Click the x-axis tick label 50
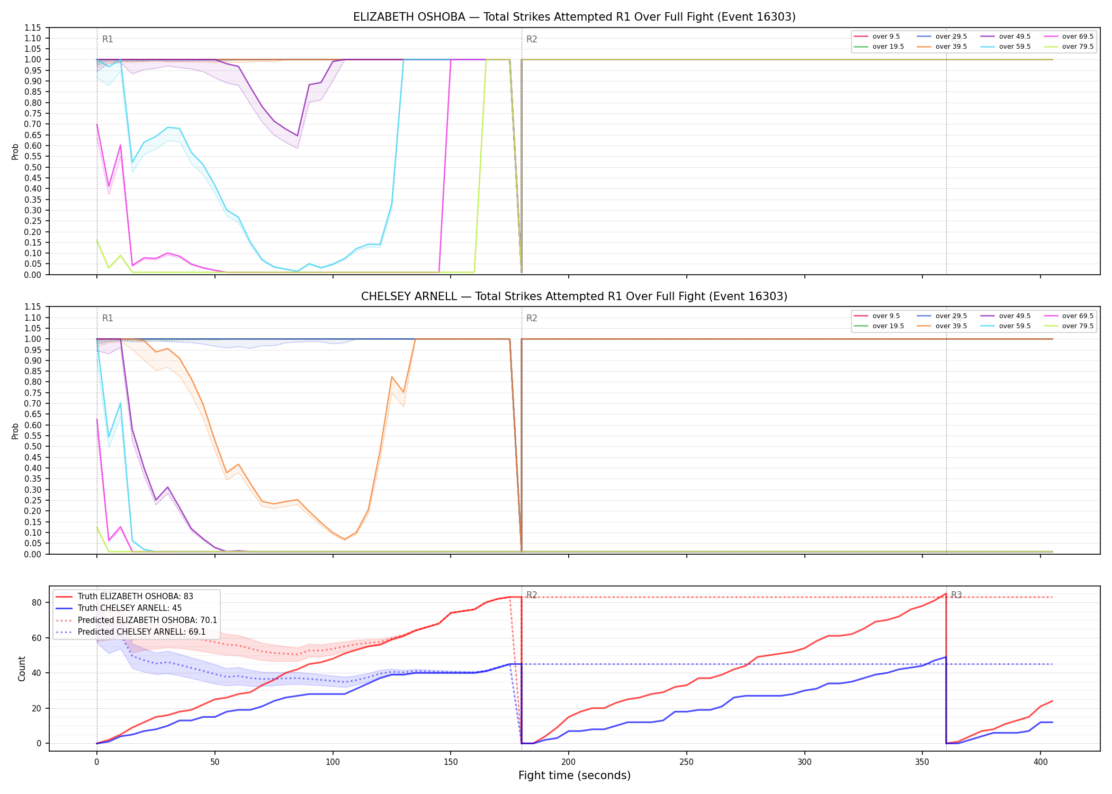The height and width of the screenshot is (794, 1112). pos(214,762)
